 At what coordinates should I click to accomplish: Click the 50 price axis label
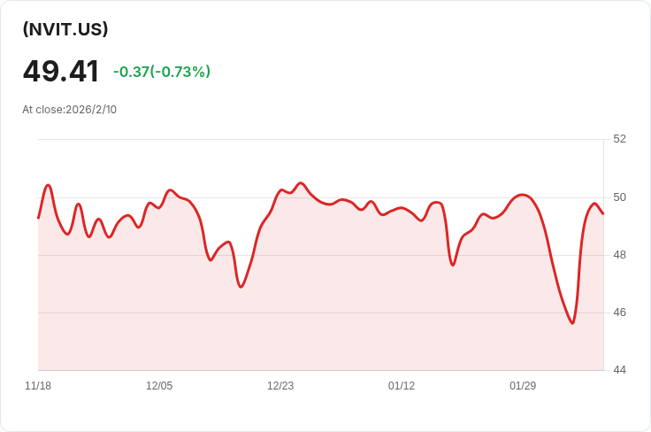pos(619,197)
